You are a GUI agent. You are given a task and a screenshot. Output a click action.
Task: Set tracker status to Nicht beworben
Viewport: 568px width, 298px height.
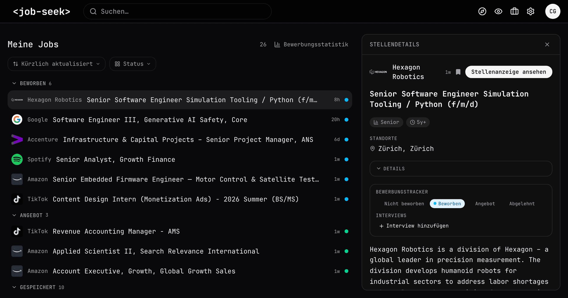(x=404, y=204)
